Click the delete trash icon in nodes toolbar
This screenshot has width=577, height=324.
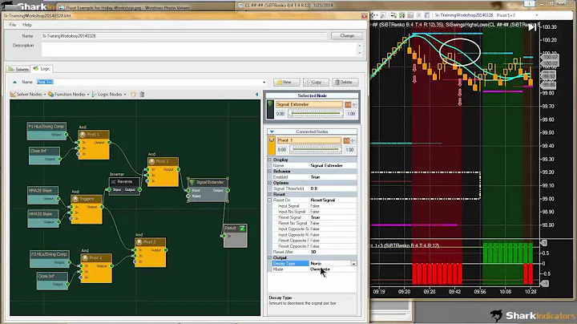coord(142,95)
